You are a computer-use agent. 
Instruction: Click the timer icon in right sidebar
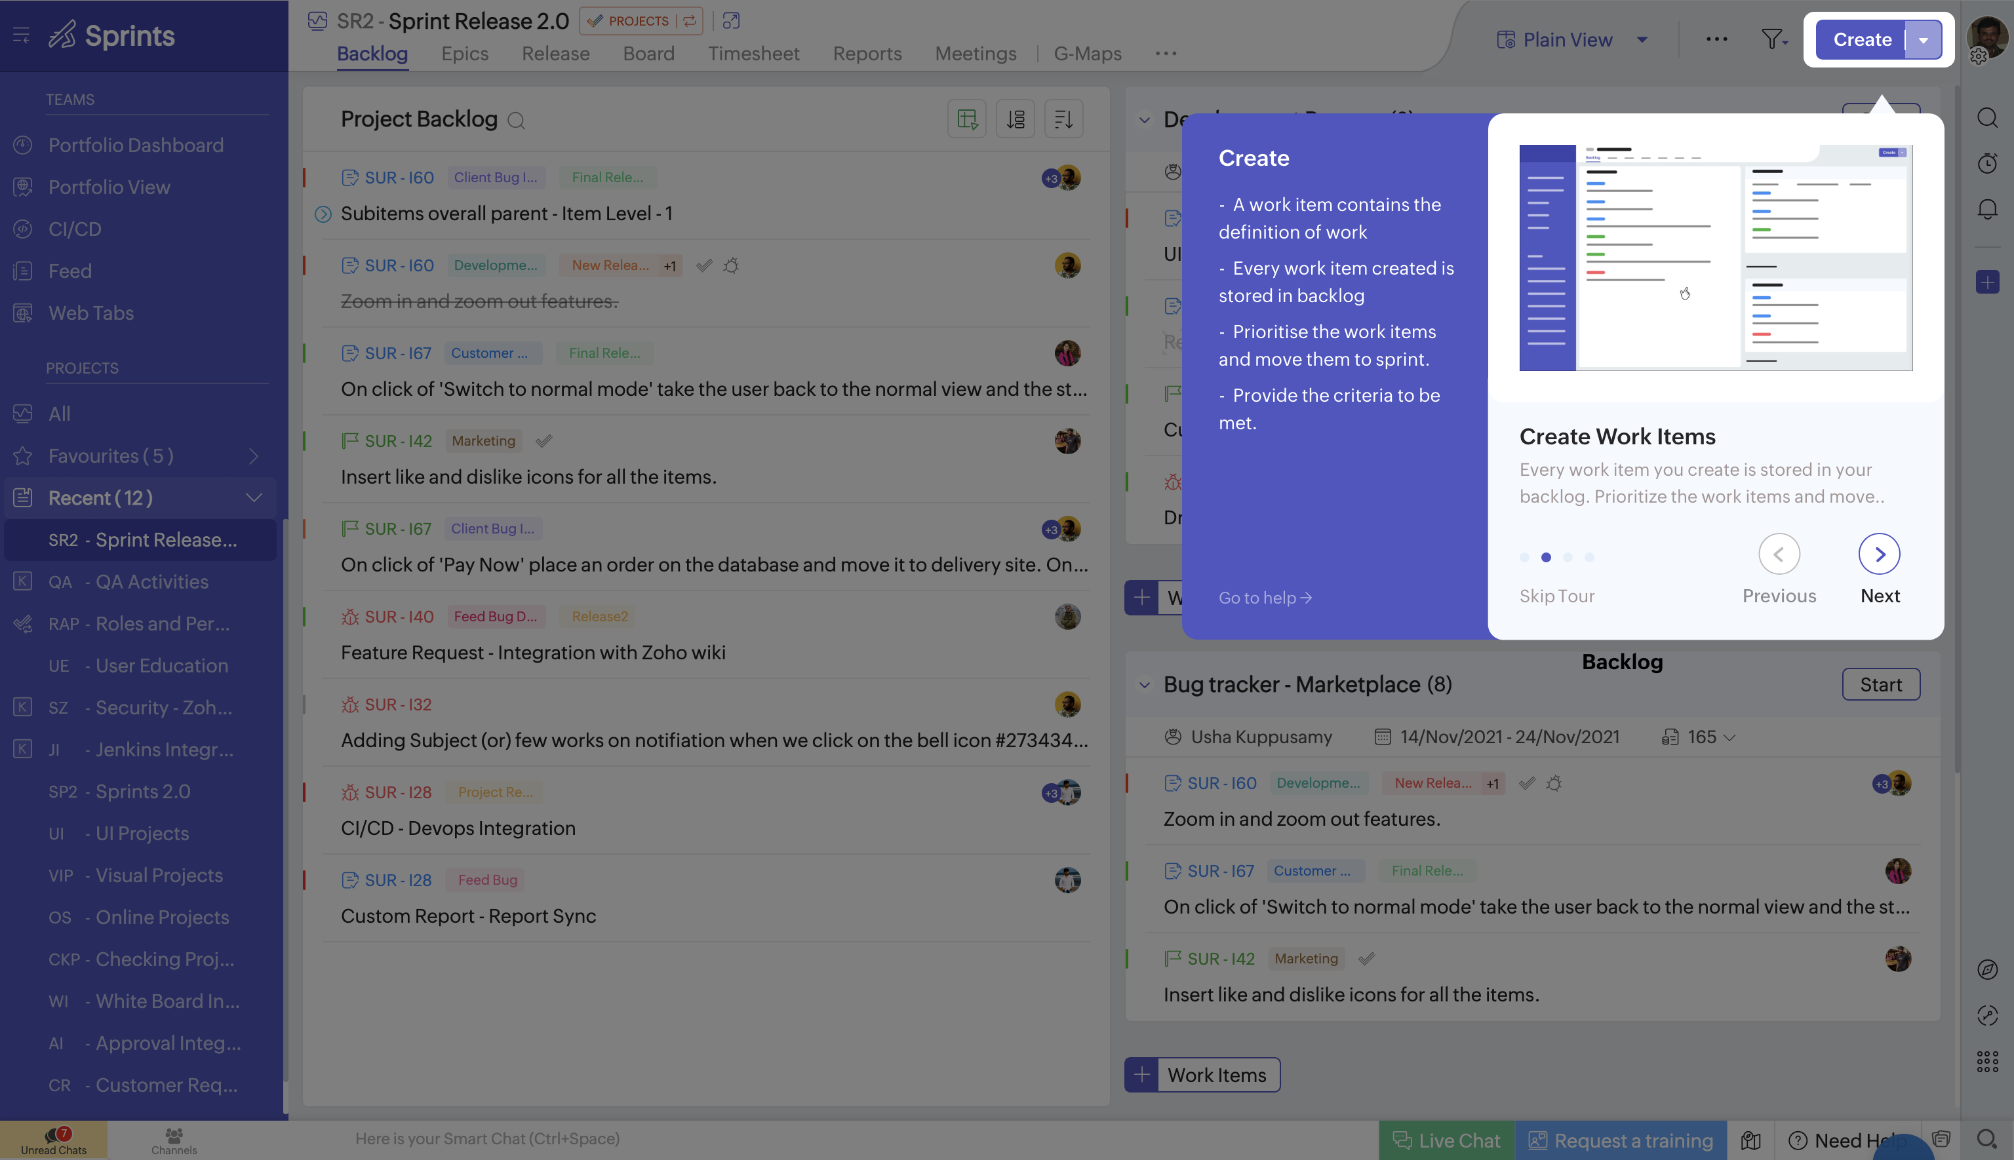1987,163
